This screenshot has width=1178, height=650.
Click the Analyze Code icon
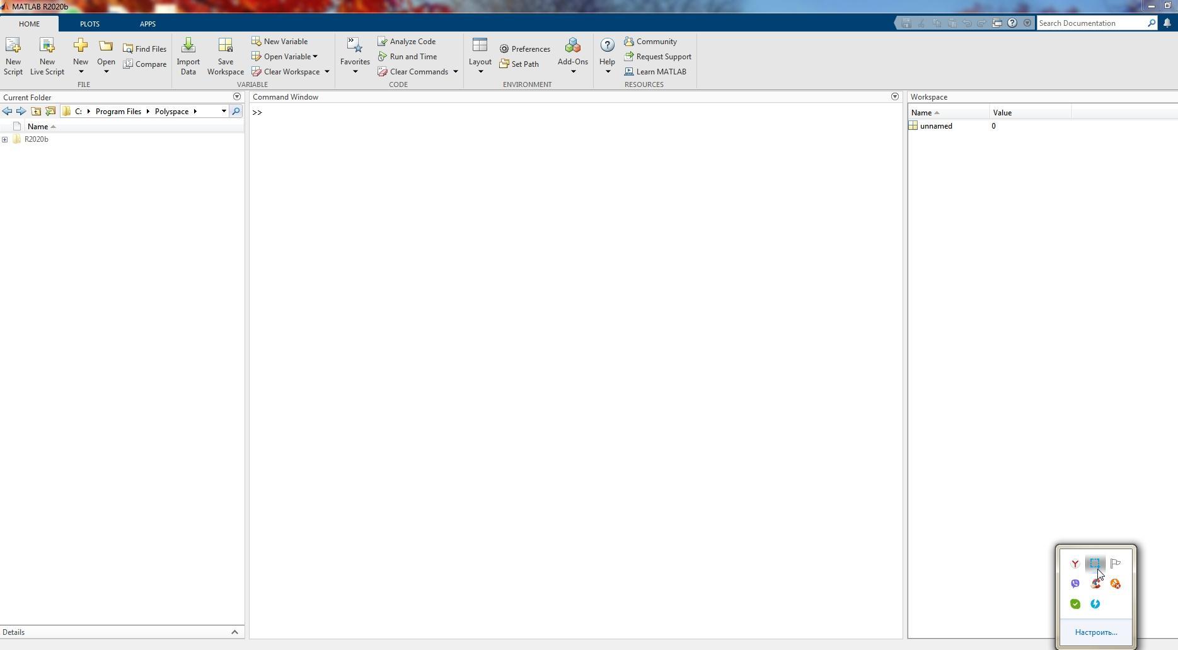tap(383, 42)
